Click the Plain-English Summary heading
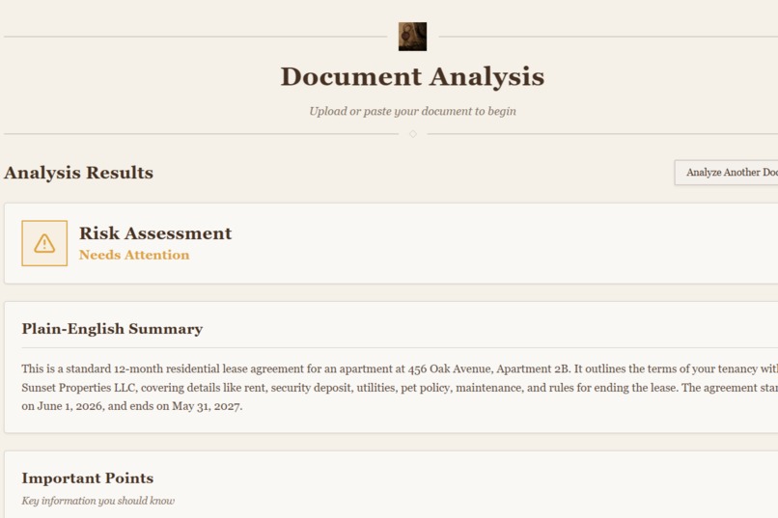The width and height of the screenshot is (778, 518). point(112,329)
